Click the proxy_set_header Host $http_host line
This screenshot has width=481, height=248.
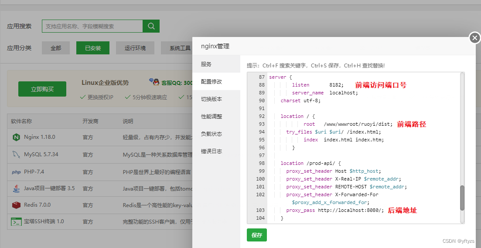[334, 171]
